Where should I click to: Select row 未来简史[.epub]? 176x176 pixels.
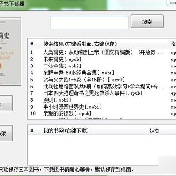click(102, 59)
